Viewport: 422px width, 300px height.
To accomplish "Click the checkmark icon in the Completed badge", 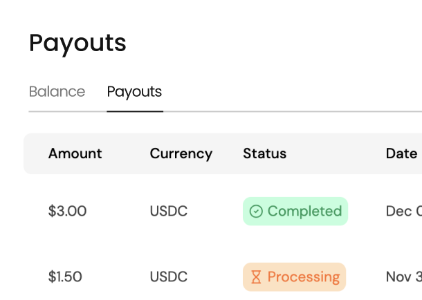I will (256, 212).
